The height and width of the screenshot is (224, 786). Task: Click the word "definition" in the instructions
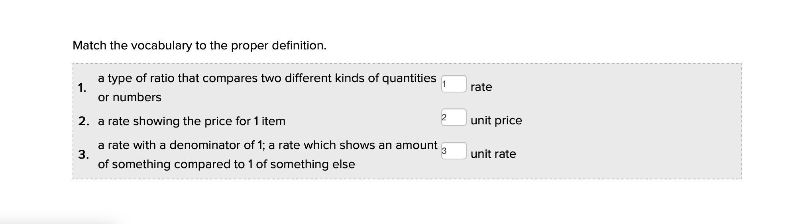click(299, 45)
